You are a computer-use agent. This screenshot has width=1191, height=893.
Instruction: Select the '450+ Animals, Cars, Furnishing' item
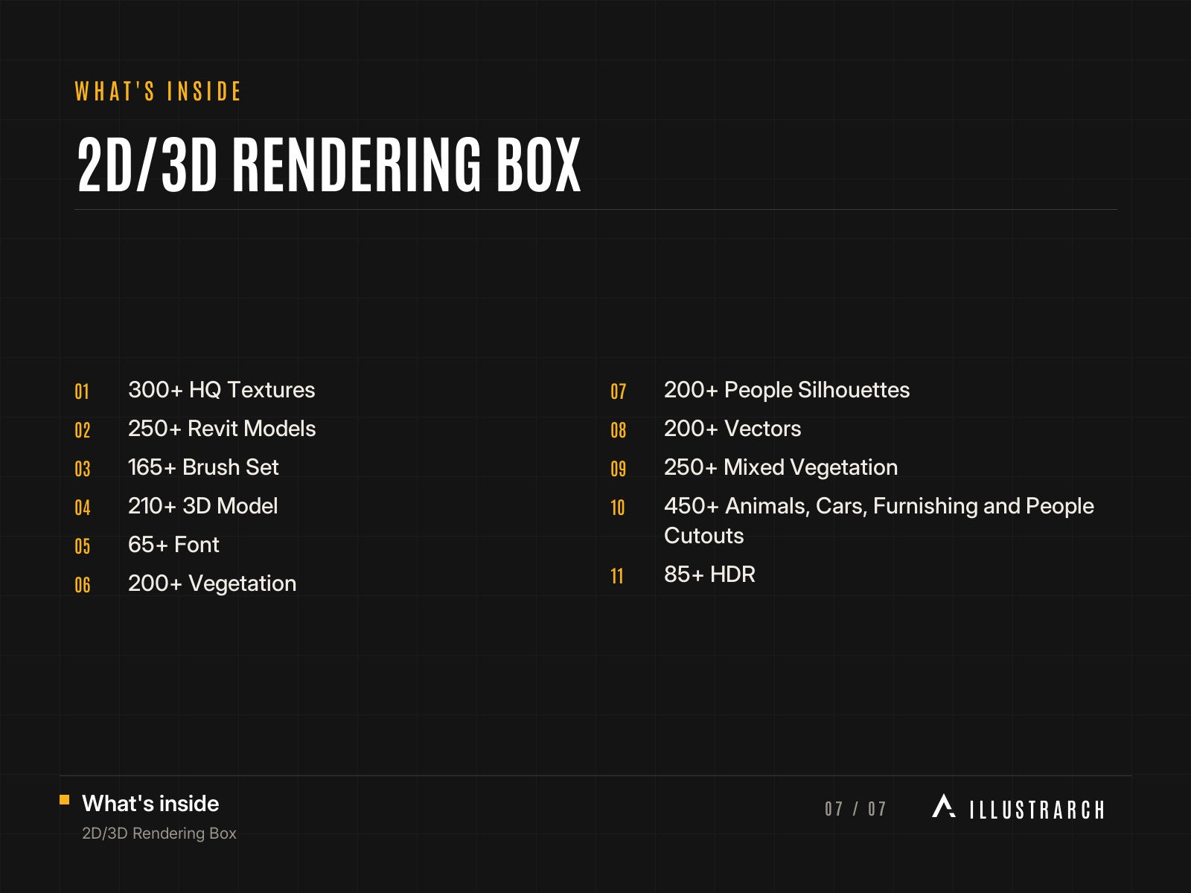click(879, 521)
